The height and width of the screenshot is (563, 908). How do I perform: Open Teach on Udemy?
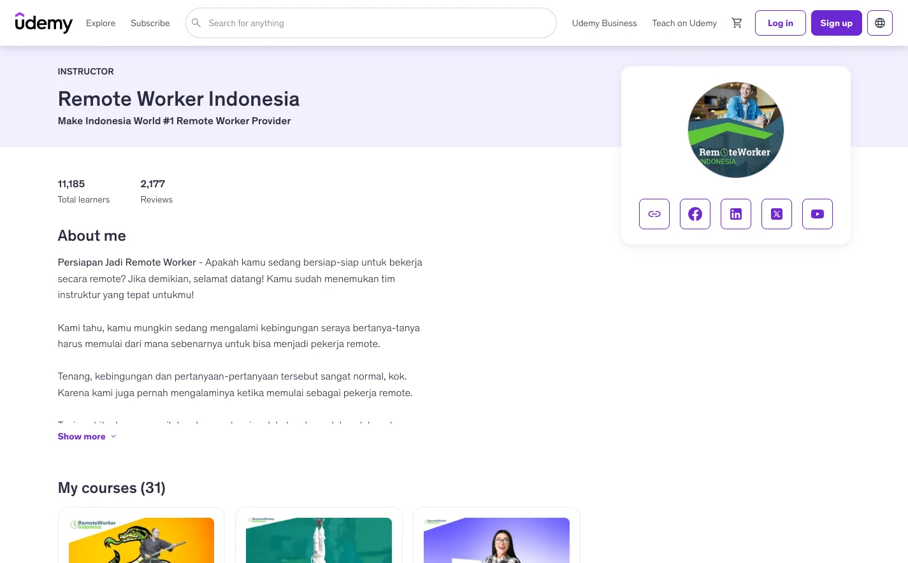(684, 23)
